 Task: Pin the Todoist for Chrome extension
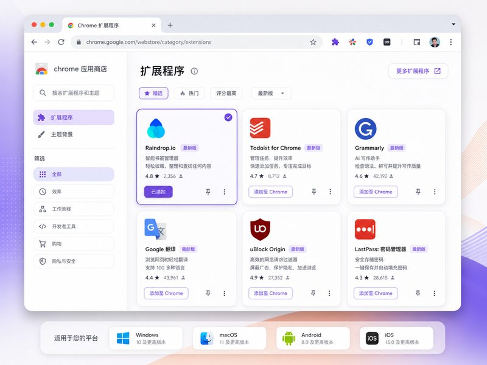coord(314,192)
